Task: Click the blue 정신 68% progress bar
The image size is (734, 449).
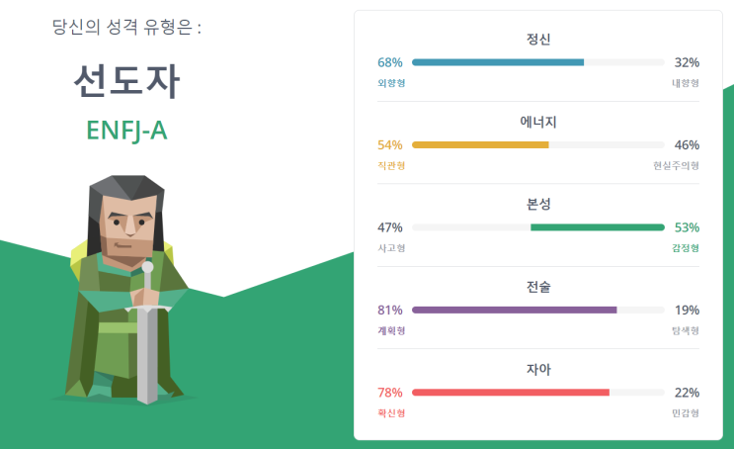Action: [538, 62]
